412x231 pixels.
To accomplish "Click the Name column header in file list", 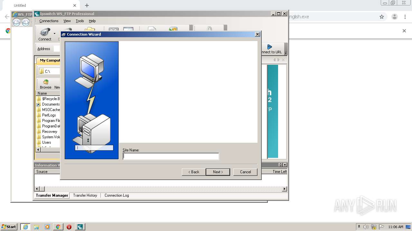I will [x=48, y=93].
